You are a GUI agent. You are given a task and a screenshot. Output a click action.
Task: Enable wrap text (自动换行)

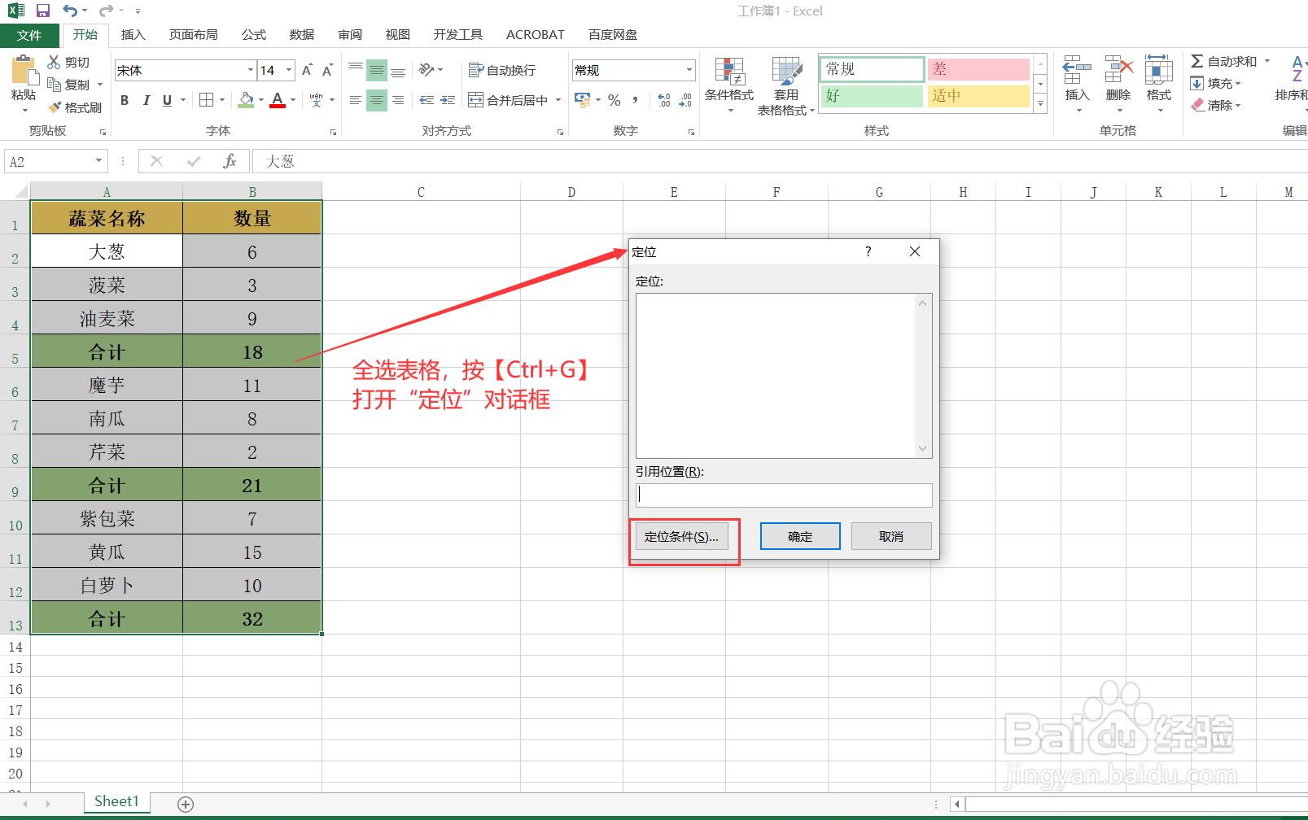[502, 71]
